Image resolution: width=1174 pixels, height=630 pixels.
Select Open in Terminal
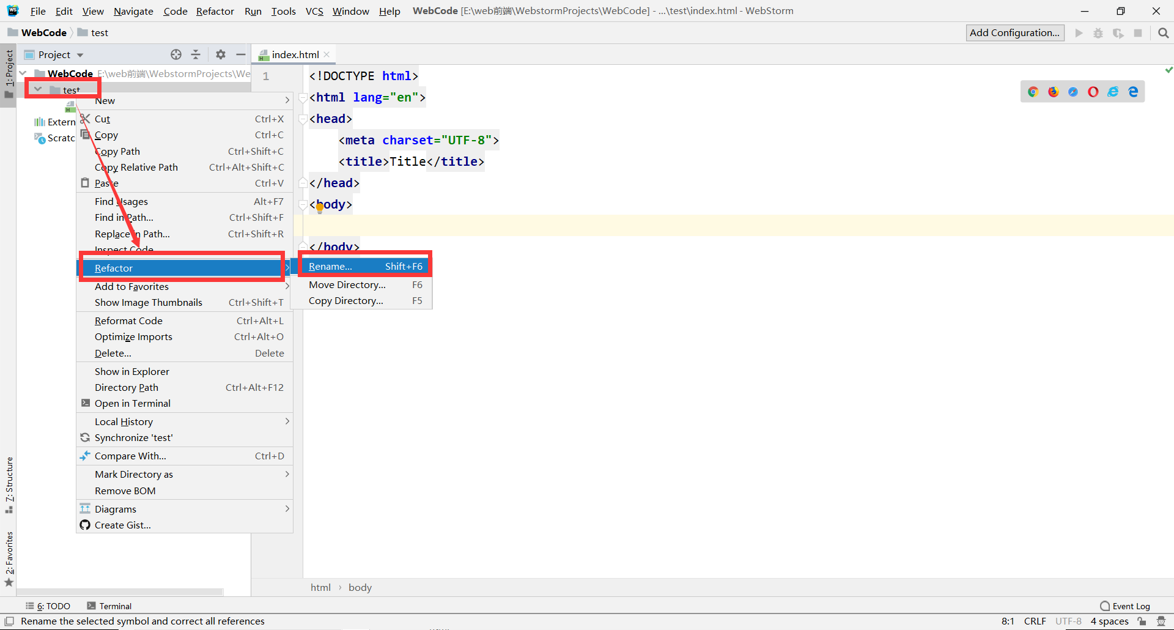point(185,403)
